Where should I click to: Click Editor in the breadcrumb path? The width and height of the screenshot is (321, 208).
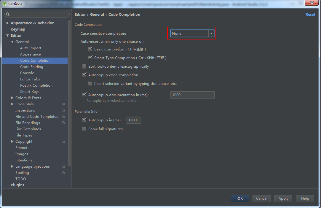(x=80, y=14)
